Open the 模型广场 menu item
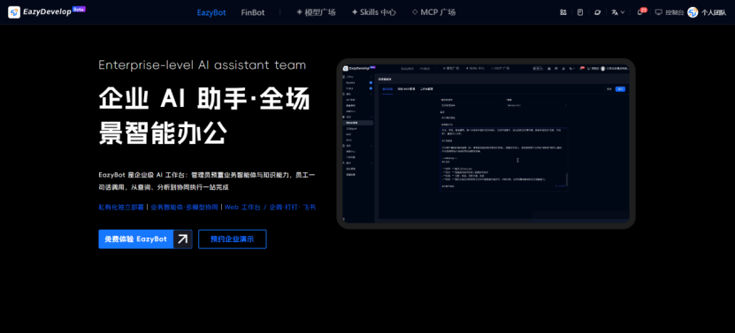 coord(316,12)
